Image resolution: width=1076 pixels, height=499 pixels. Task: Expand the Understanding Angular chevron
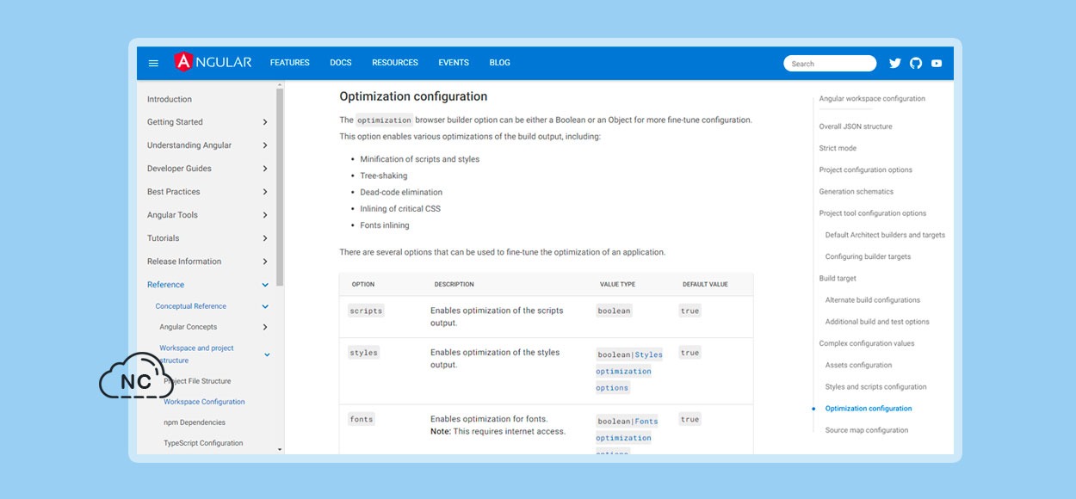click(x=265, y=145)
